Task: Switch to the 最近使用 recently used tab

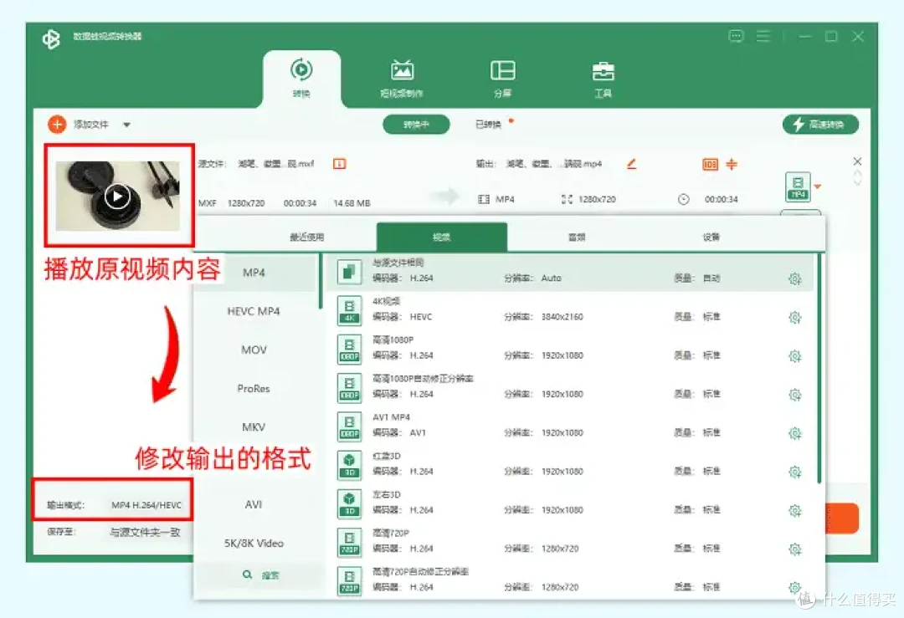Action: click(306, 237)
